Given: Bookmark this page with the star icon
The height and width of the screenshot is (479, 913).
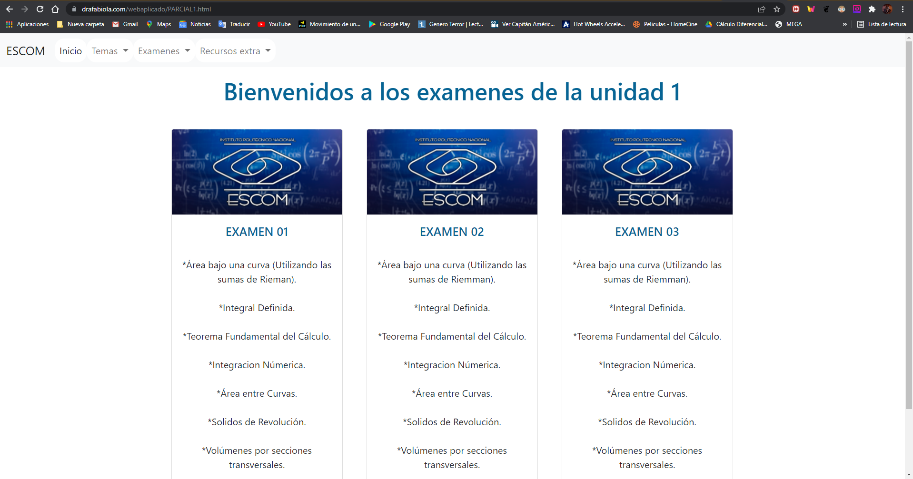Looking at the screenshot, I should point(778,9).
